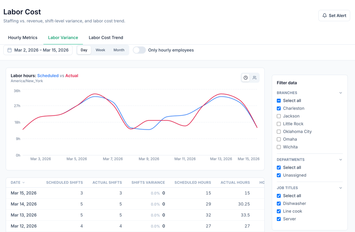Uncheck the Charleston branch

[279, 108]
